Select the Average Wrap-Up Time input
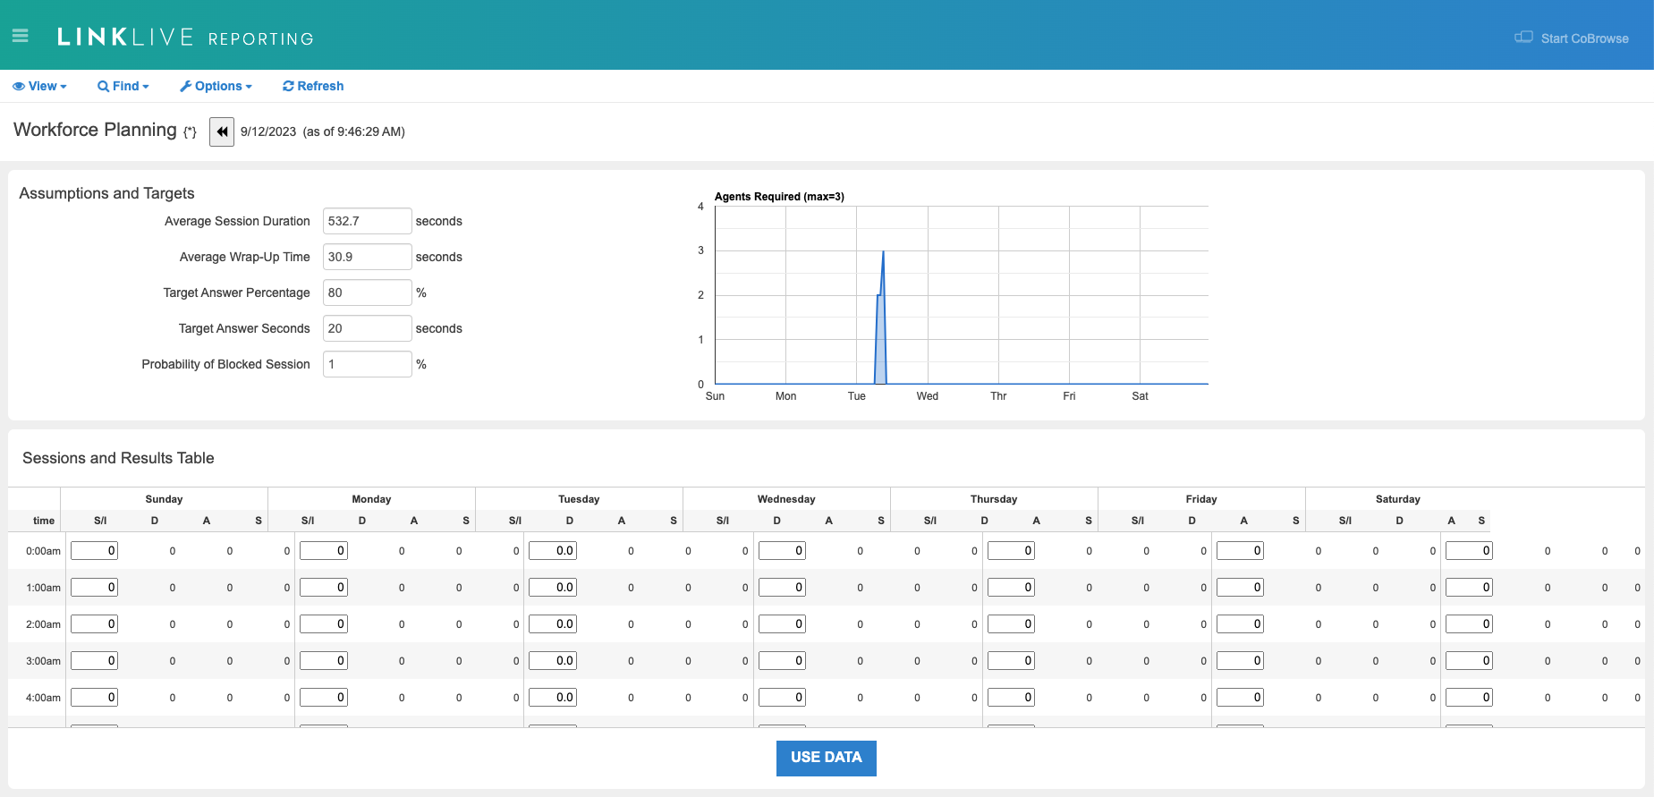 click(367, 257)
